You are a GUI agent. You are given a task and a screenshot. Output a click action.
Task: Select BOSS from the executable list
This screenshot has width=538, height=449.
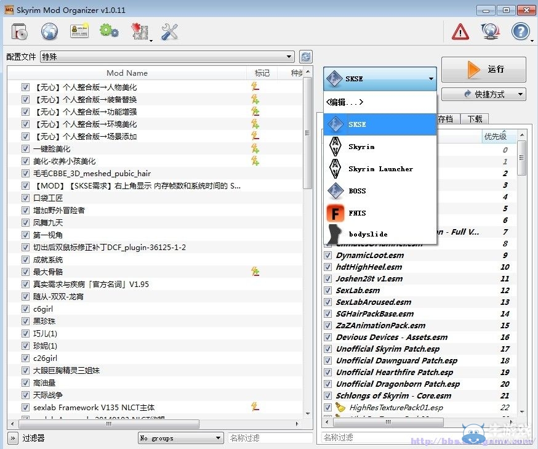pos(380,191)
